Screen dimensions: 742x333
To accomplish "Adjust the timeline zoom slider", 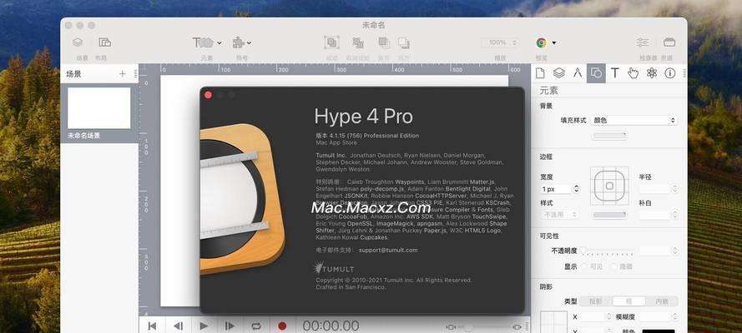I will click(484, 327).
